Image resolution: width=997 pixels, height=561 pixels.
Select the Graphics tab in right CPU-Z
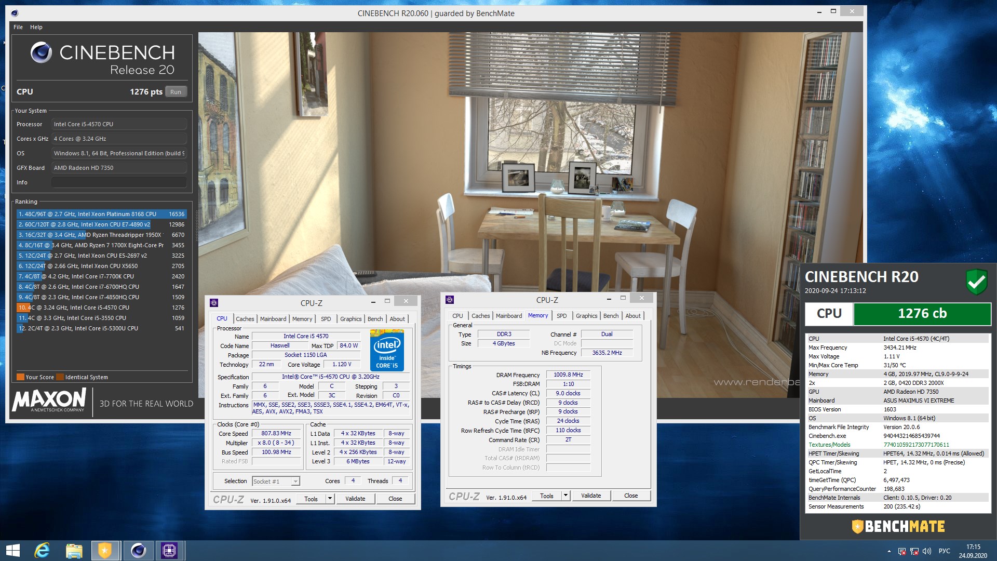coord(586,316)
